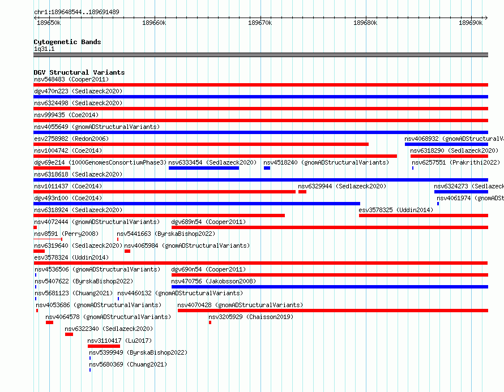Click the 189670k ruler tick label

(260, 23)
